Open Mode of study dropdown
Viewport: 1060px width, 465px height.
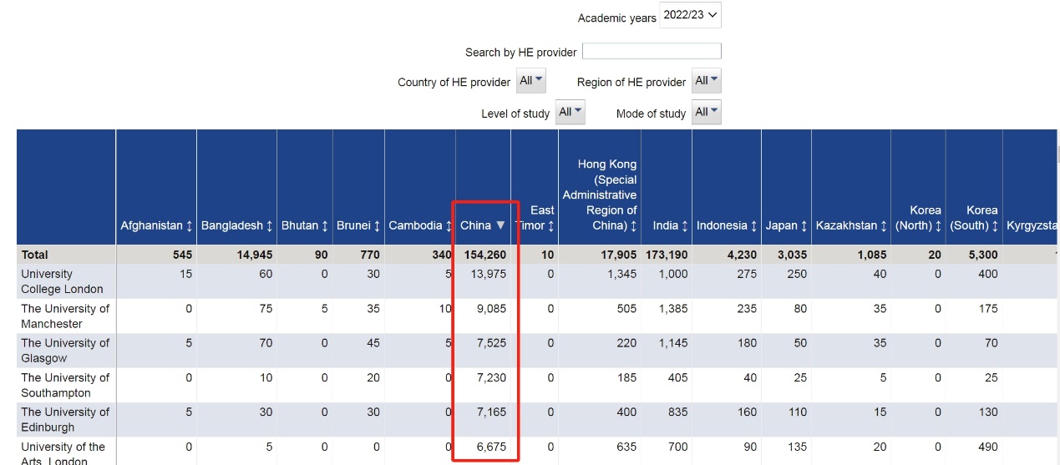[x=707, y=112]
